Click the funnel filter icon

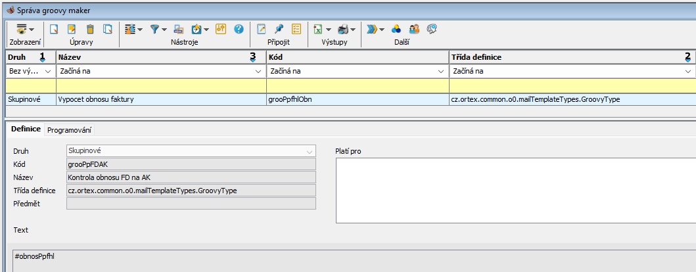point(154,29)
